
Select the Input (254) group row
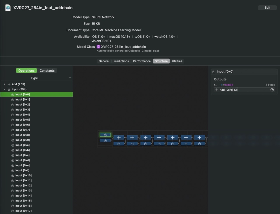click(x=36, y=89)
